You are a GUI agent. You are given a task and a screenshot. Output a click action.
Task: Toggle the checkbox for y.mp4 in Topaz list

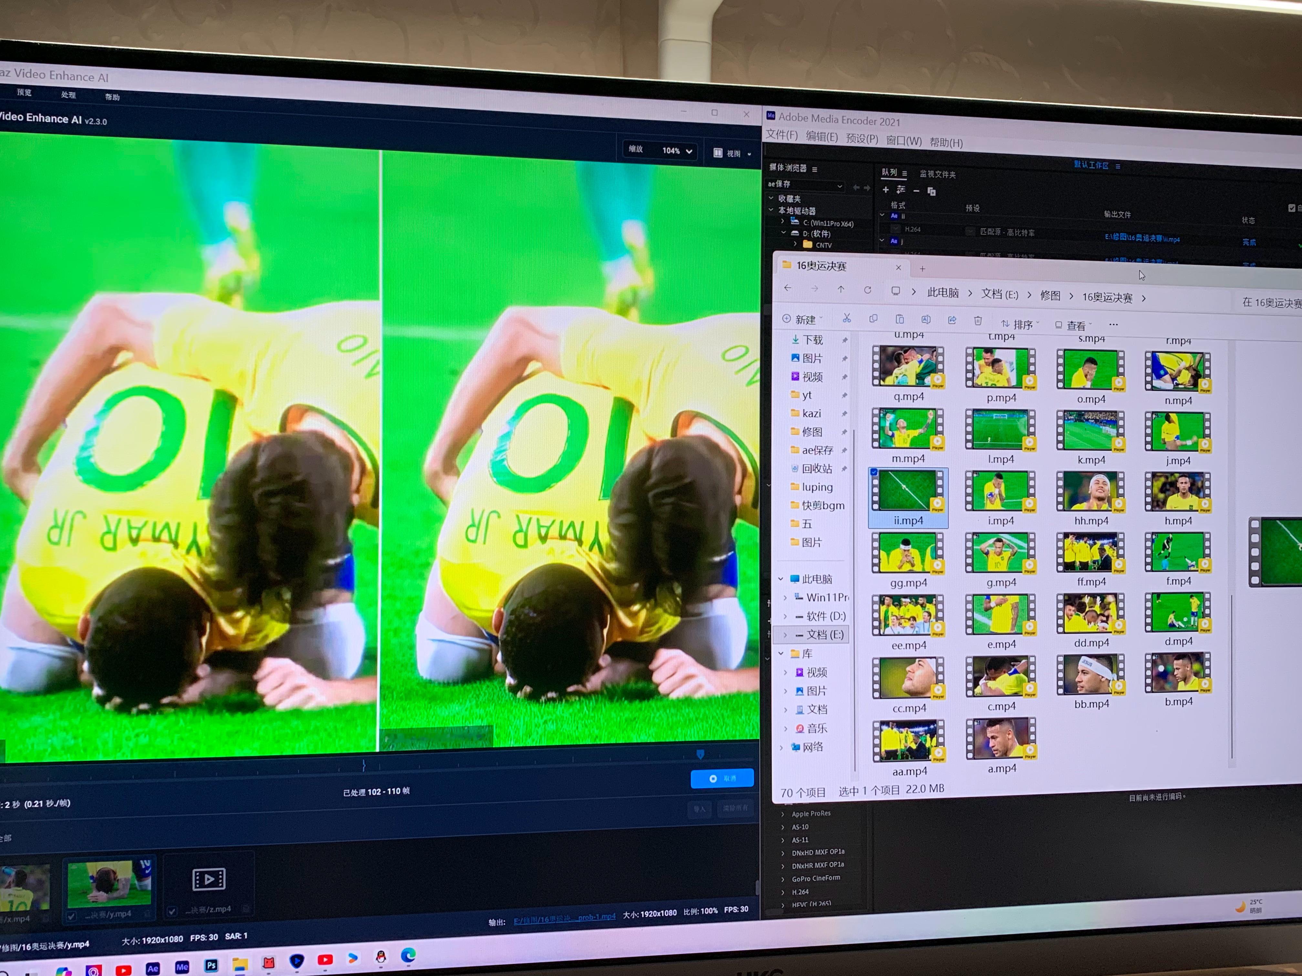[71, 916]
